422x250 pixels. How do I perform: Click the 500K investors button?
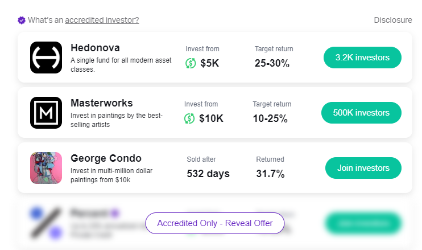click(x=361, y=113)
